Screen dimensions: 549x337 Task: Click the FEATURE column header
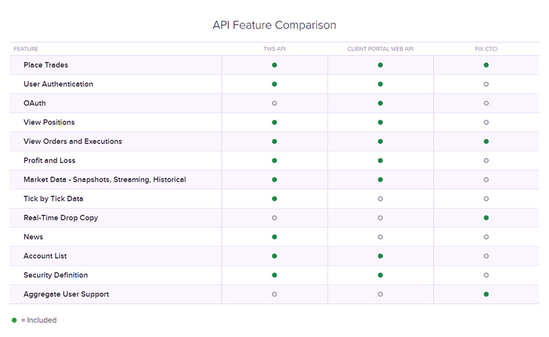[x=26, y=49]
